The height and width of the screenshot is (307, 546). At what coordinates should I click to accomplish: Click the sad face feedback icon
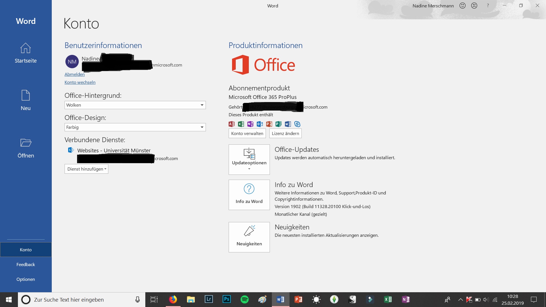coord(474,6)
